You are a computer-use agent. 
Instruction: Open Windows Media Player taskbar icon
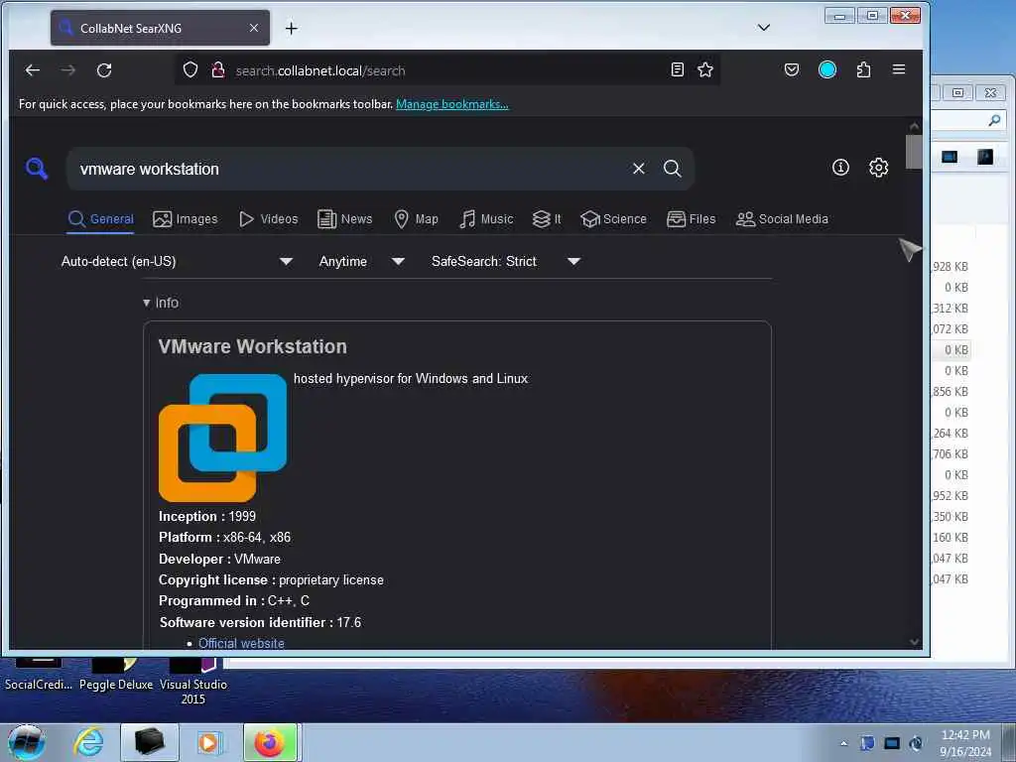click(x=208, y=742)
